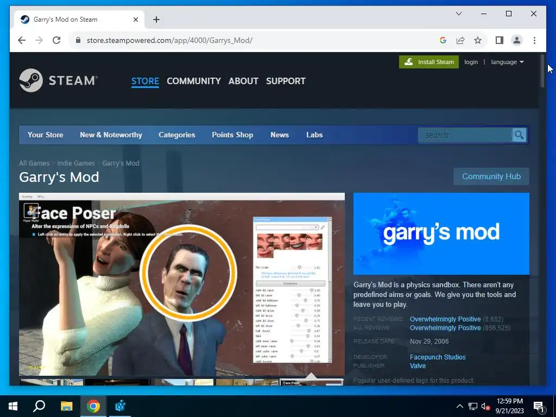This screenshot has width=556, height=417.
Task: Click the All Games breadcrumb
Action: click(x=34, y=163)
